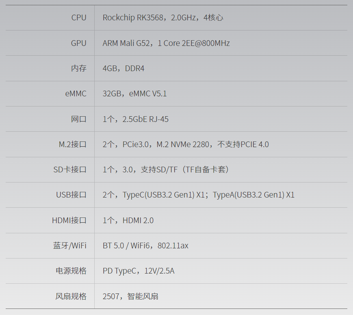This screenshot has width=353, height=315.
Task: Select the 2507，智能风扇 fan value
Action: [130, 296]
